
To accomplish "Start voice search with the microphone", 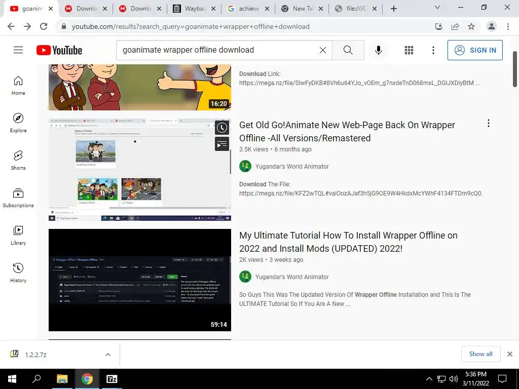I will click(378, 50).
